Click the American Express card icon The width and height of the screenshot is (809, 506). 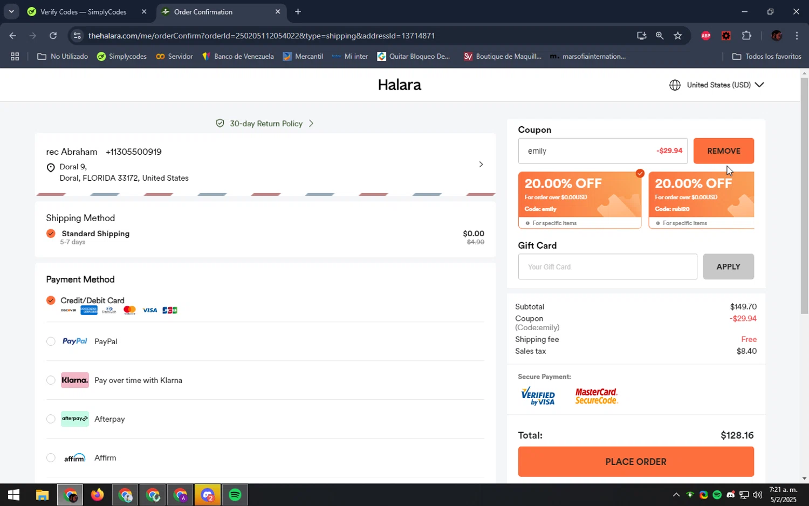pyautogui.click(x=89, y=310)
